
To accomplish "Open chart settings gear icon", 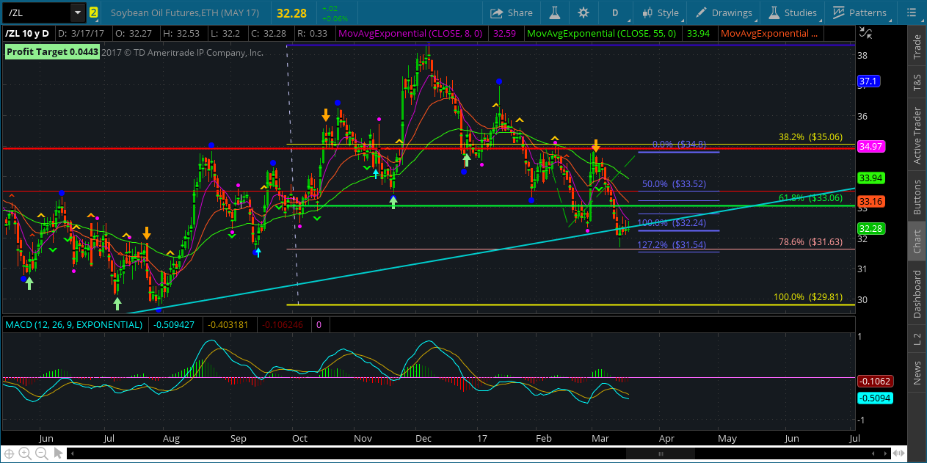I will tap(584, 12).
